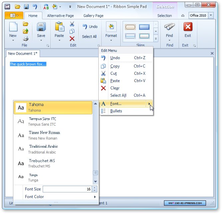This screenshot has width=222, height=214.
Task: Select the Tahoma font entry
Action: pyautogui.click(x=53, y=108)
